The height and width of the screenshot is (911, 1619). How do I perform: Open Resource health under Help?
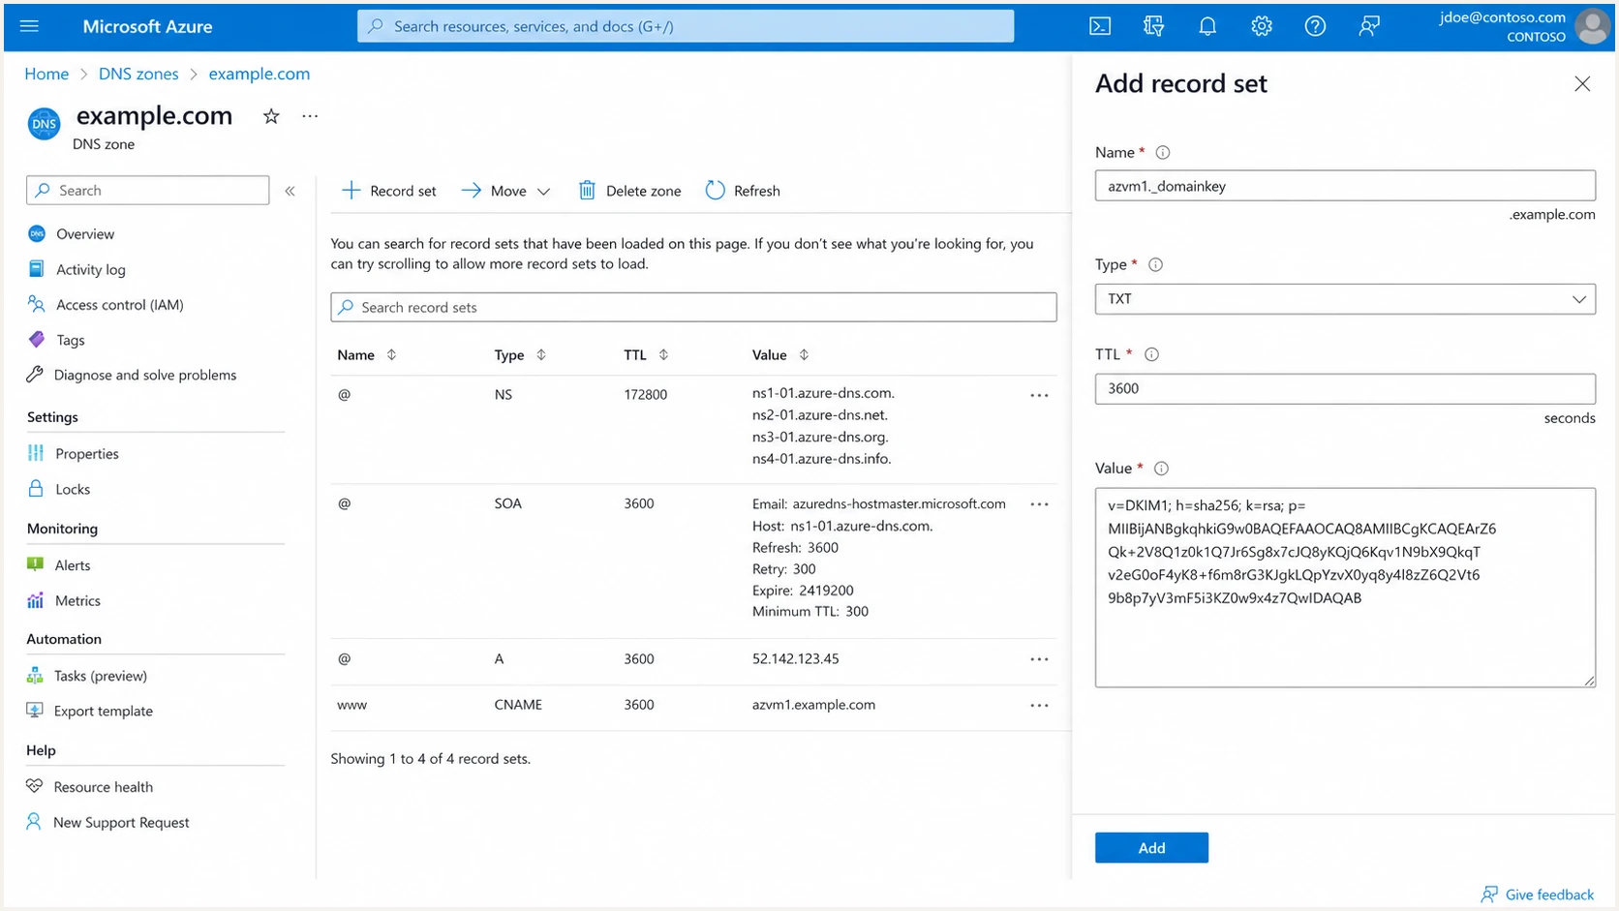click(90, 787)
